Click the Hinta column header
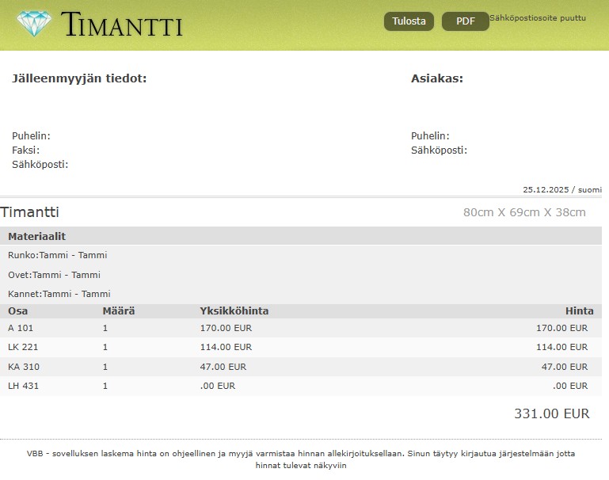 (579, 310)
